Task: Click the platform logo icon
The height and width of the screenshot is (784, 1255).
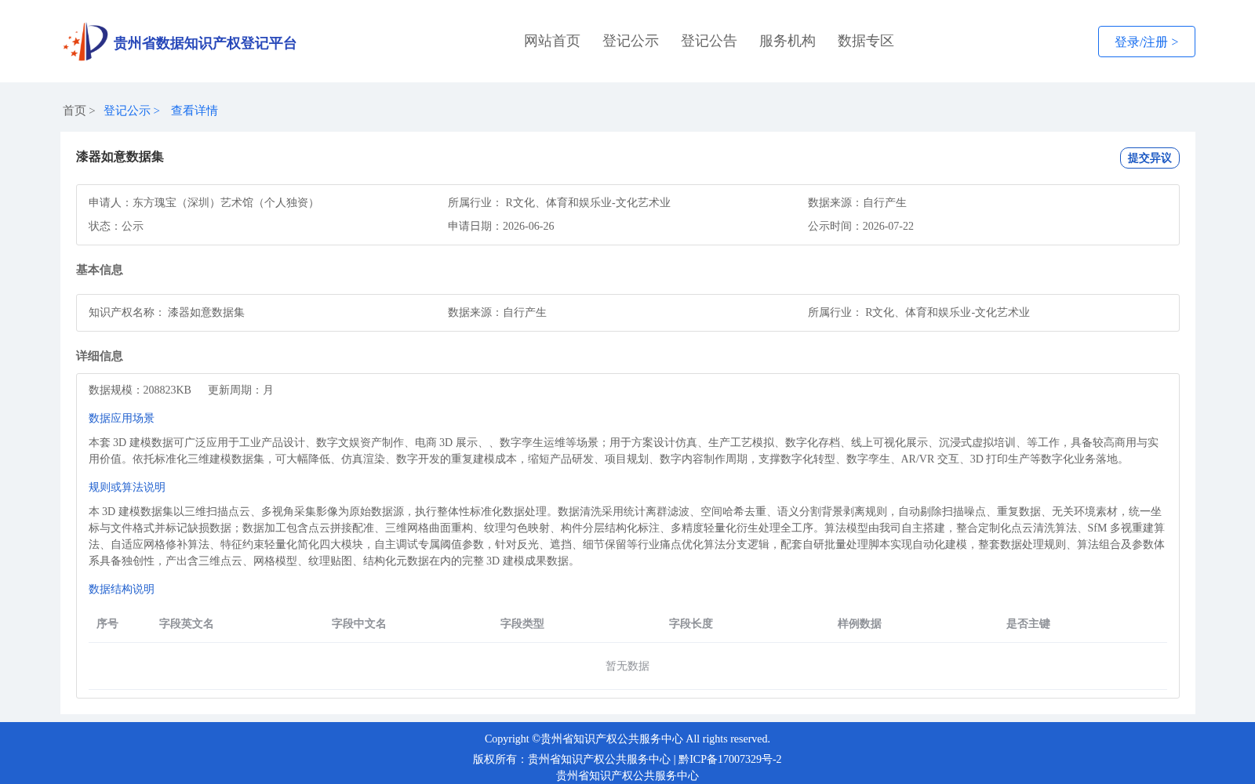Action: point(85,42)
